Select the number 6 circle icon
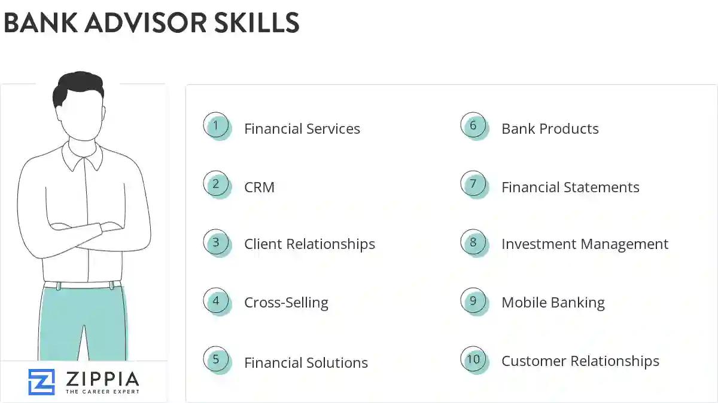The height and width of the screenshot is (403, 718). point(473,125)
